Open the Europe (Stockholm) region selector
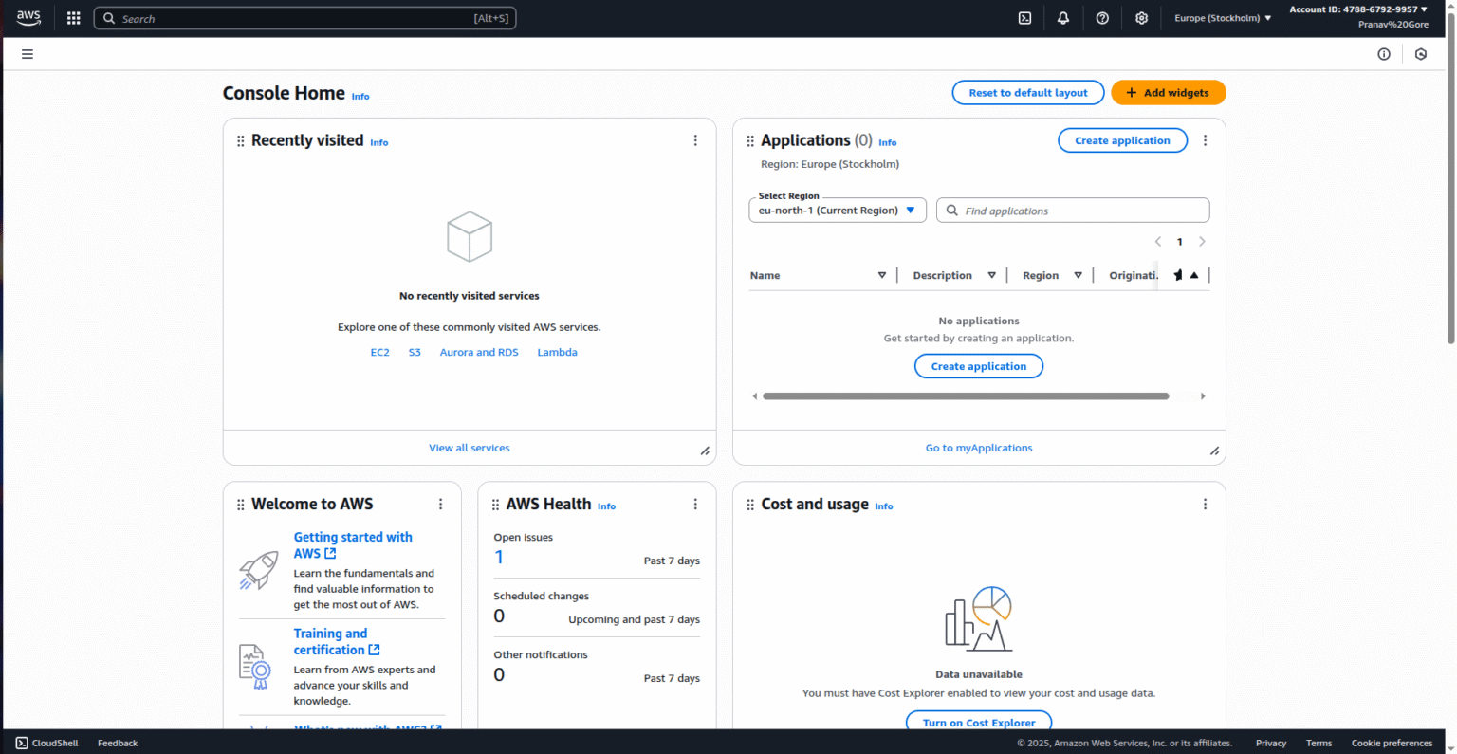The image size is (1457, 754). (x=1223, y=17)
